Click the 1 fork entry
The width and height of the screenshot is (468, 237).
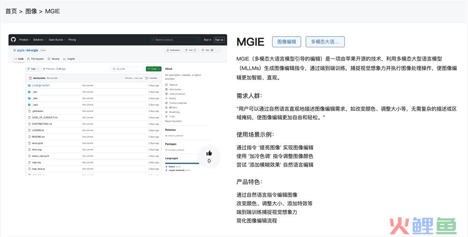pos(170,117)
